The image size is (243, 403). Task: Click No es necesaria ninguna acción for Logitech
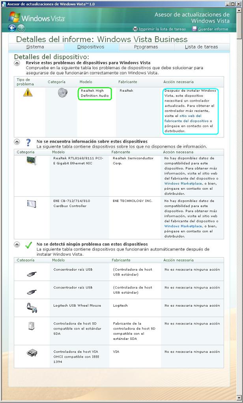pos(192,305)
